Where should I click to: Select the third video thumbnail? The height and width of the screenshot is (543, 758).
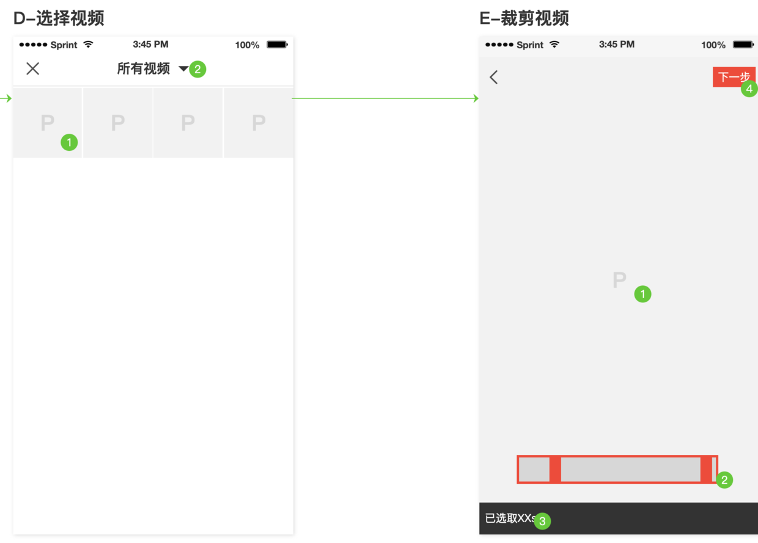(188, 123)
